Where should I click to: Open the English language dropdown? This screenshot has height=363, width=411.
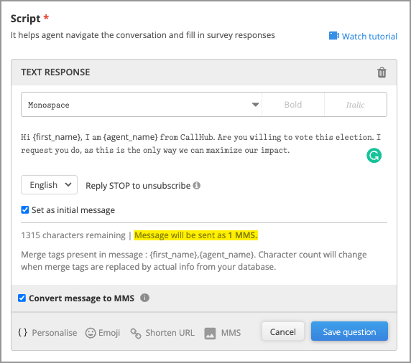[x=50, y=185]
